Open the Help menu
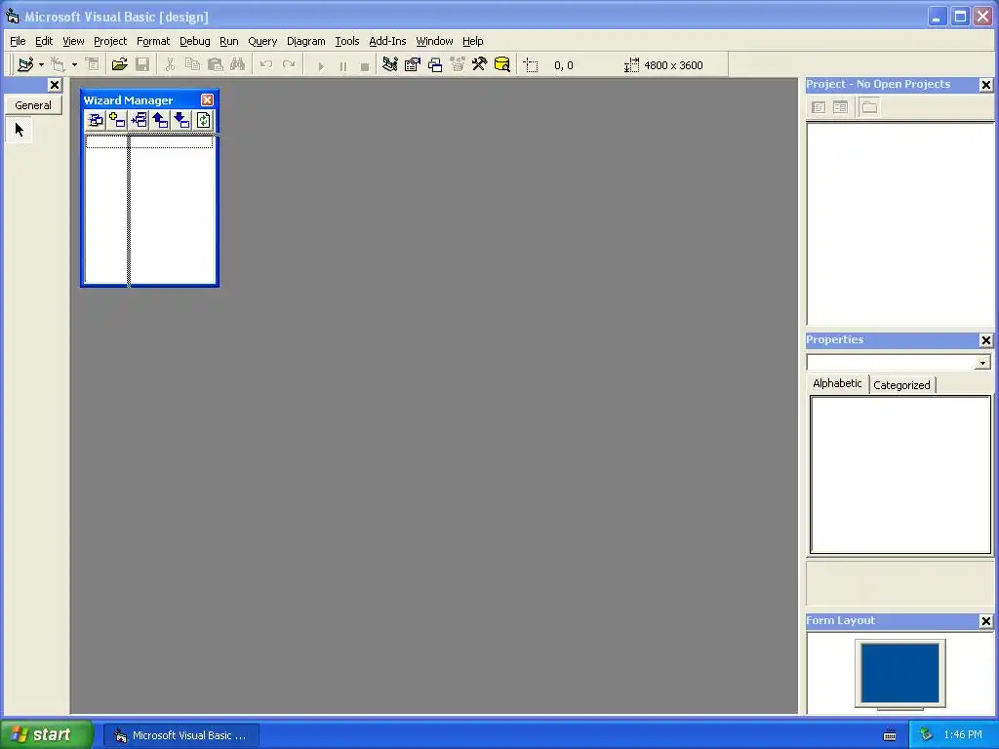This screenshot has height=749, width=999. tap(473, 41)
